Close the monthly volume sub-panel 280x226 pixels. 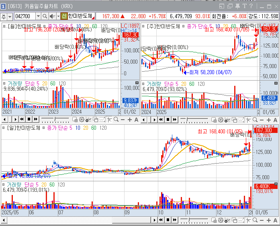click(137, 83)
